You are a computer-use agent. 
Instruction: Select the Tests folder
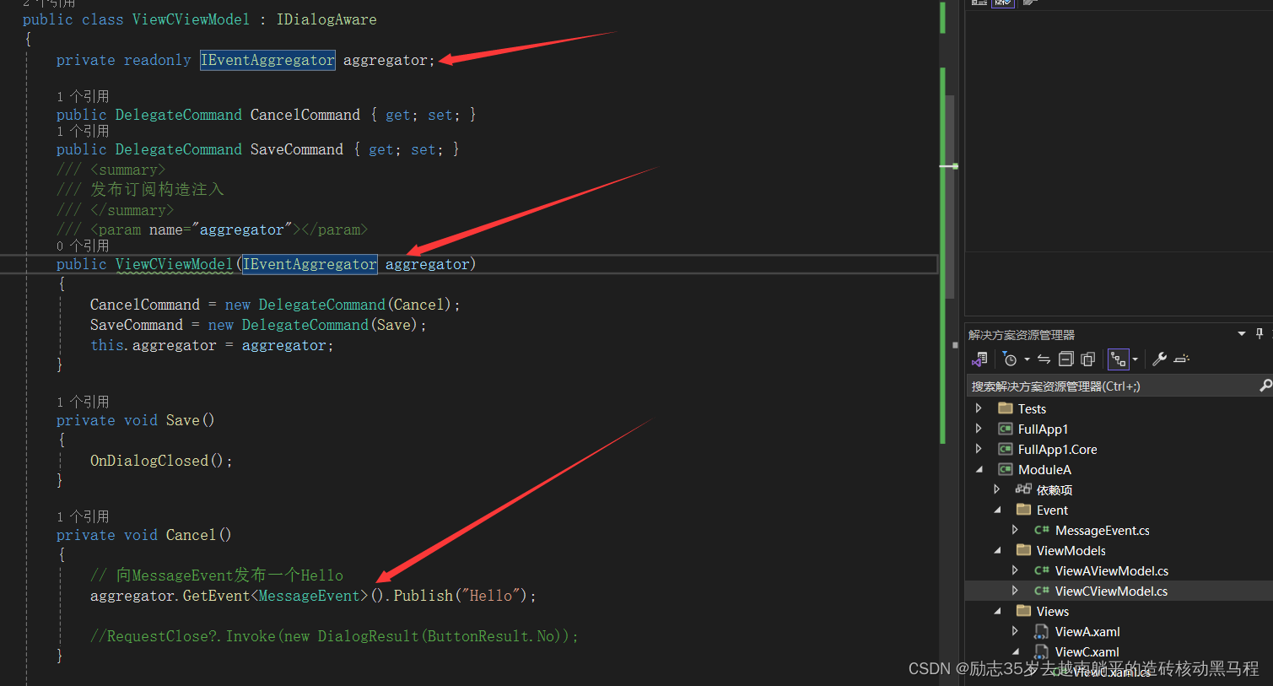point(1032,408)
